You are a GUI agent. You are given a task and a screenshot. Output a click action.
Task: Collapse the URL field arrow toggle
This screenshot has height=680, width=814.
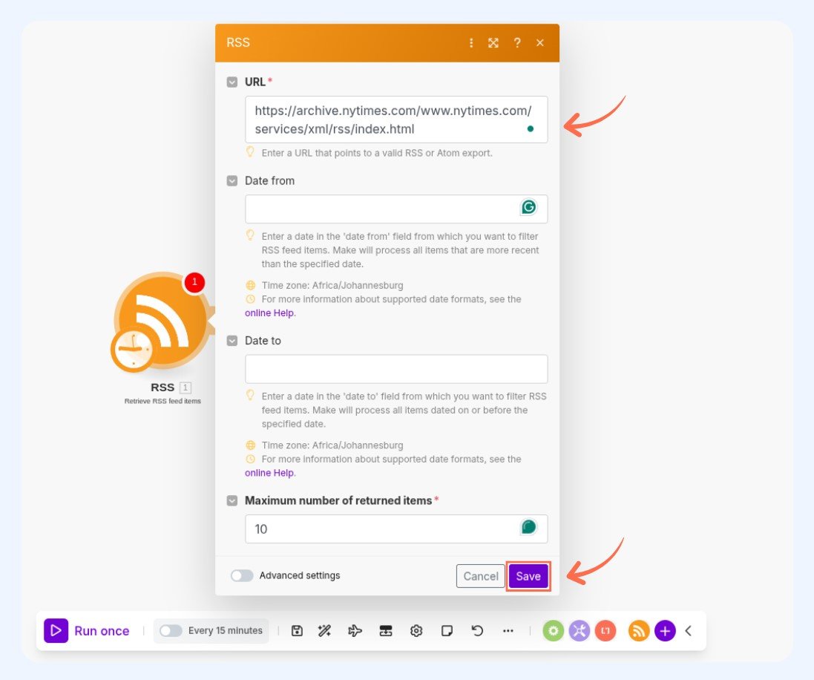pyautogui.click(x=232, y=82)
